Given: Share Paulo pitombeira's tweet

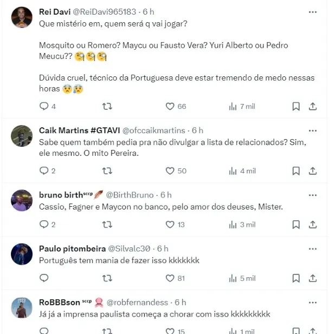Looking at the screenshot, I should click(x=313, y=278).
